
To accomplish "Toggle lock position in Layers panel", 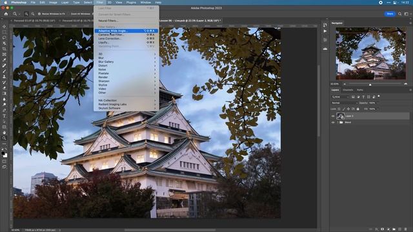I will pyautogui.click(x=348, y=109).
